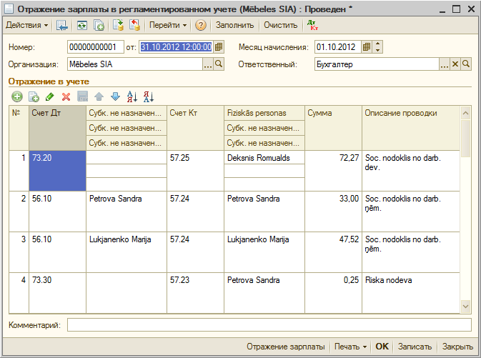Open the Перейти dropdown menu

(x=169, y=25)
